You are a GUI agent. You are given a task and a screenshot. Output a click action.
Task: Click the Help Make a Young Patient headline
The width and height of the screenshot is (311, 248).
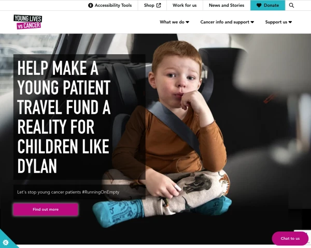tap(64, 117)
